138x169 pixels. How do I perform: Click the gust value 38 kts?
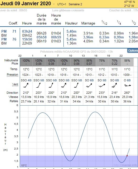click(x=115, y=101)
